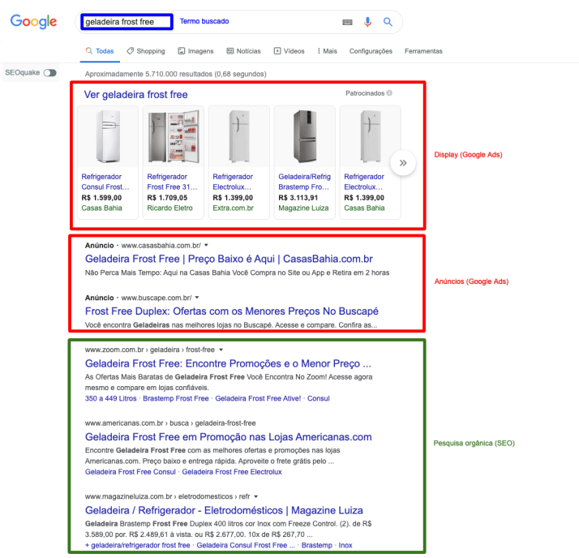Open the Refrigerador Consul Frost R$ 1.599,00 product image
Viewport: 579px width, 558px height.
coord(108,136)
